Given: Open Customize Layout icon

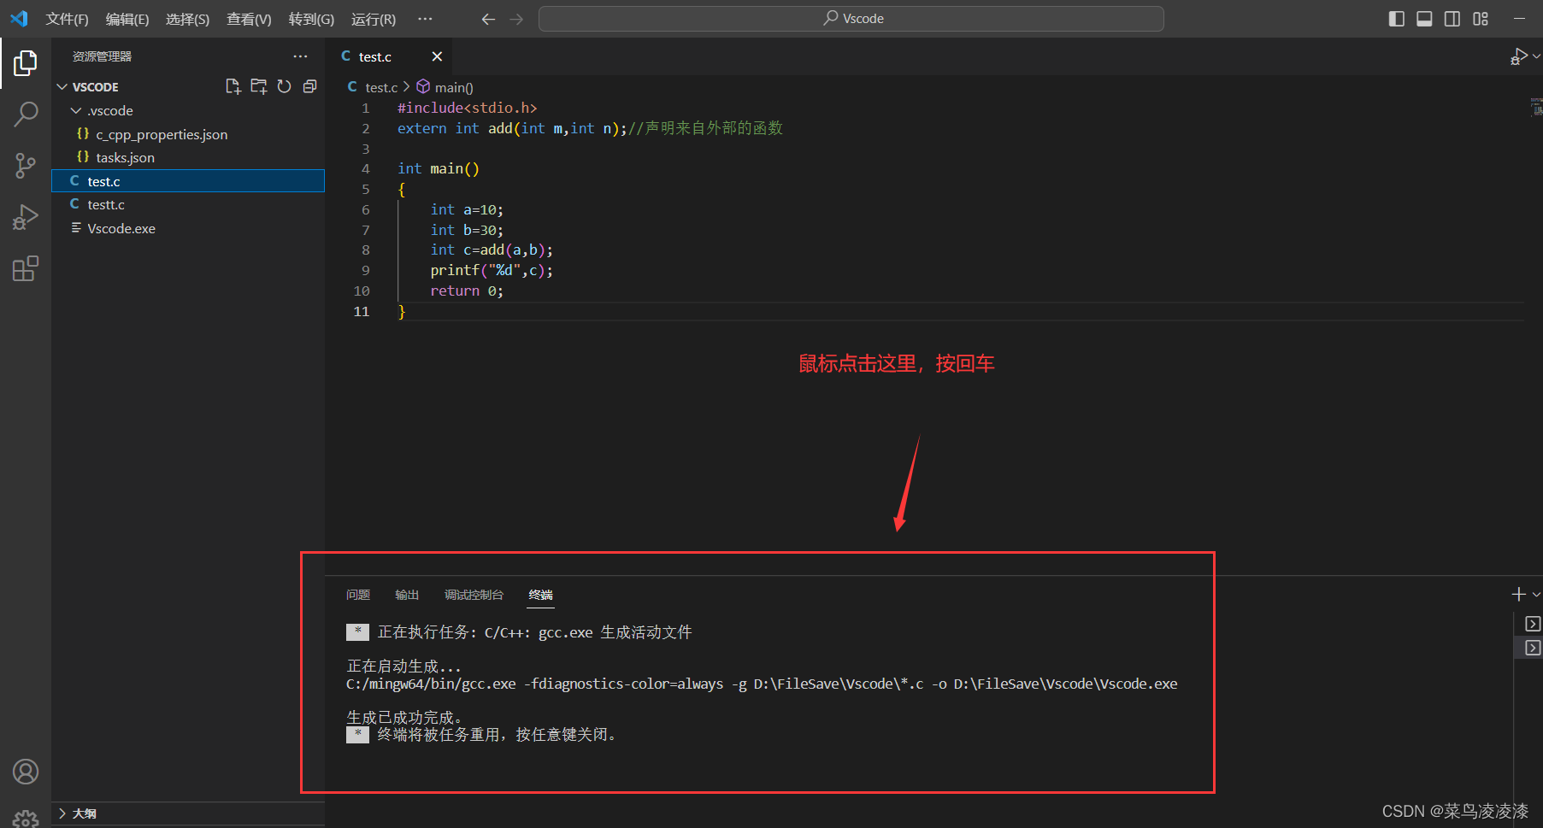Looking at the screenshot, I should (x=1481, y=19).
